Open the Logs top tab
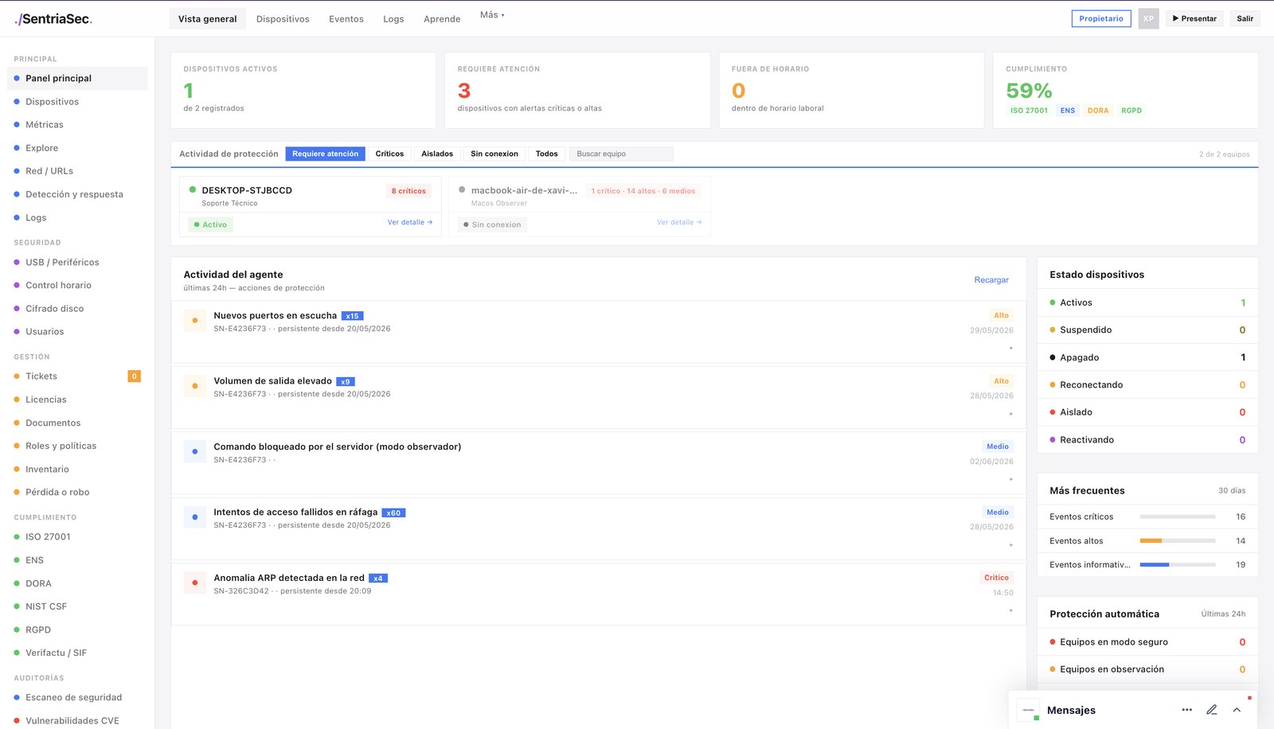 click(393, 19)
